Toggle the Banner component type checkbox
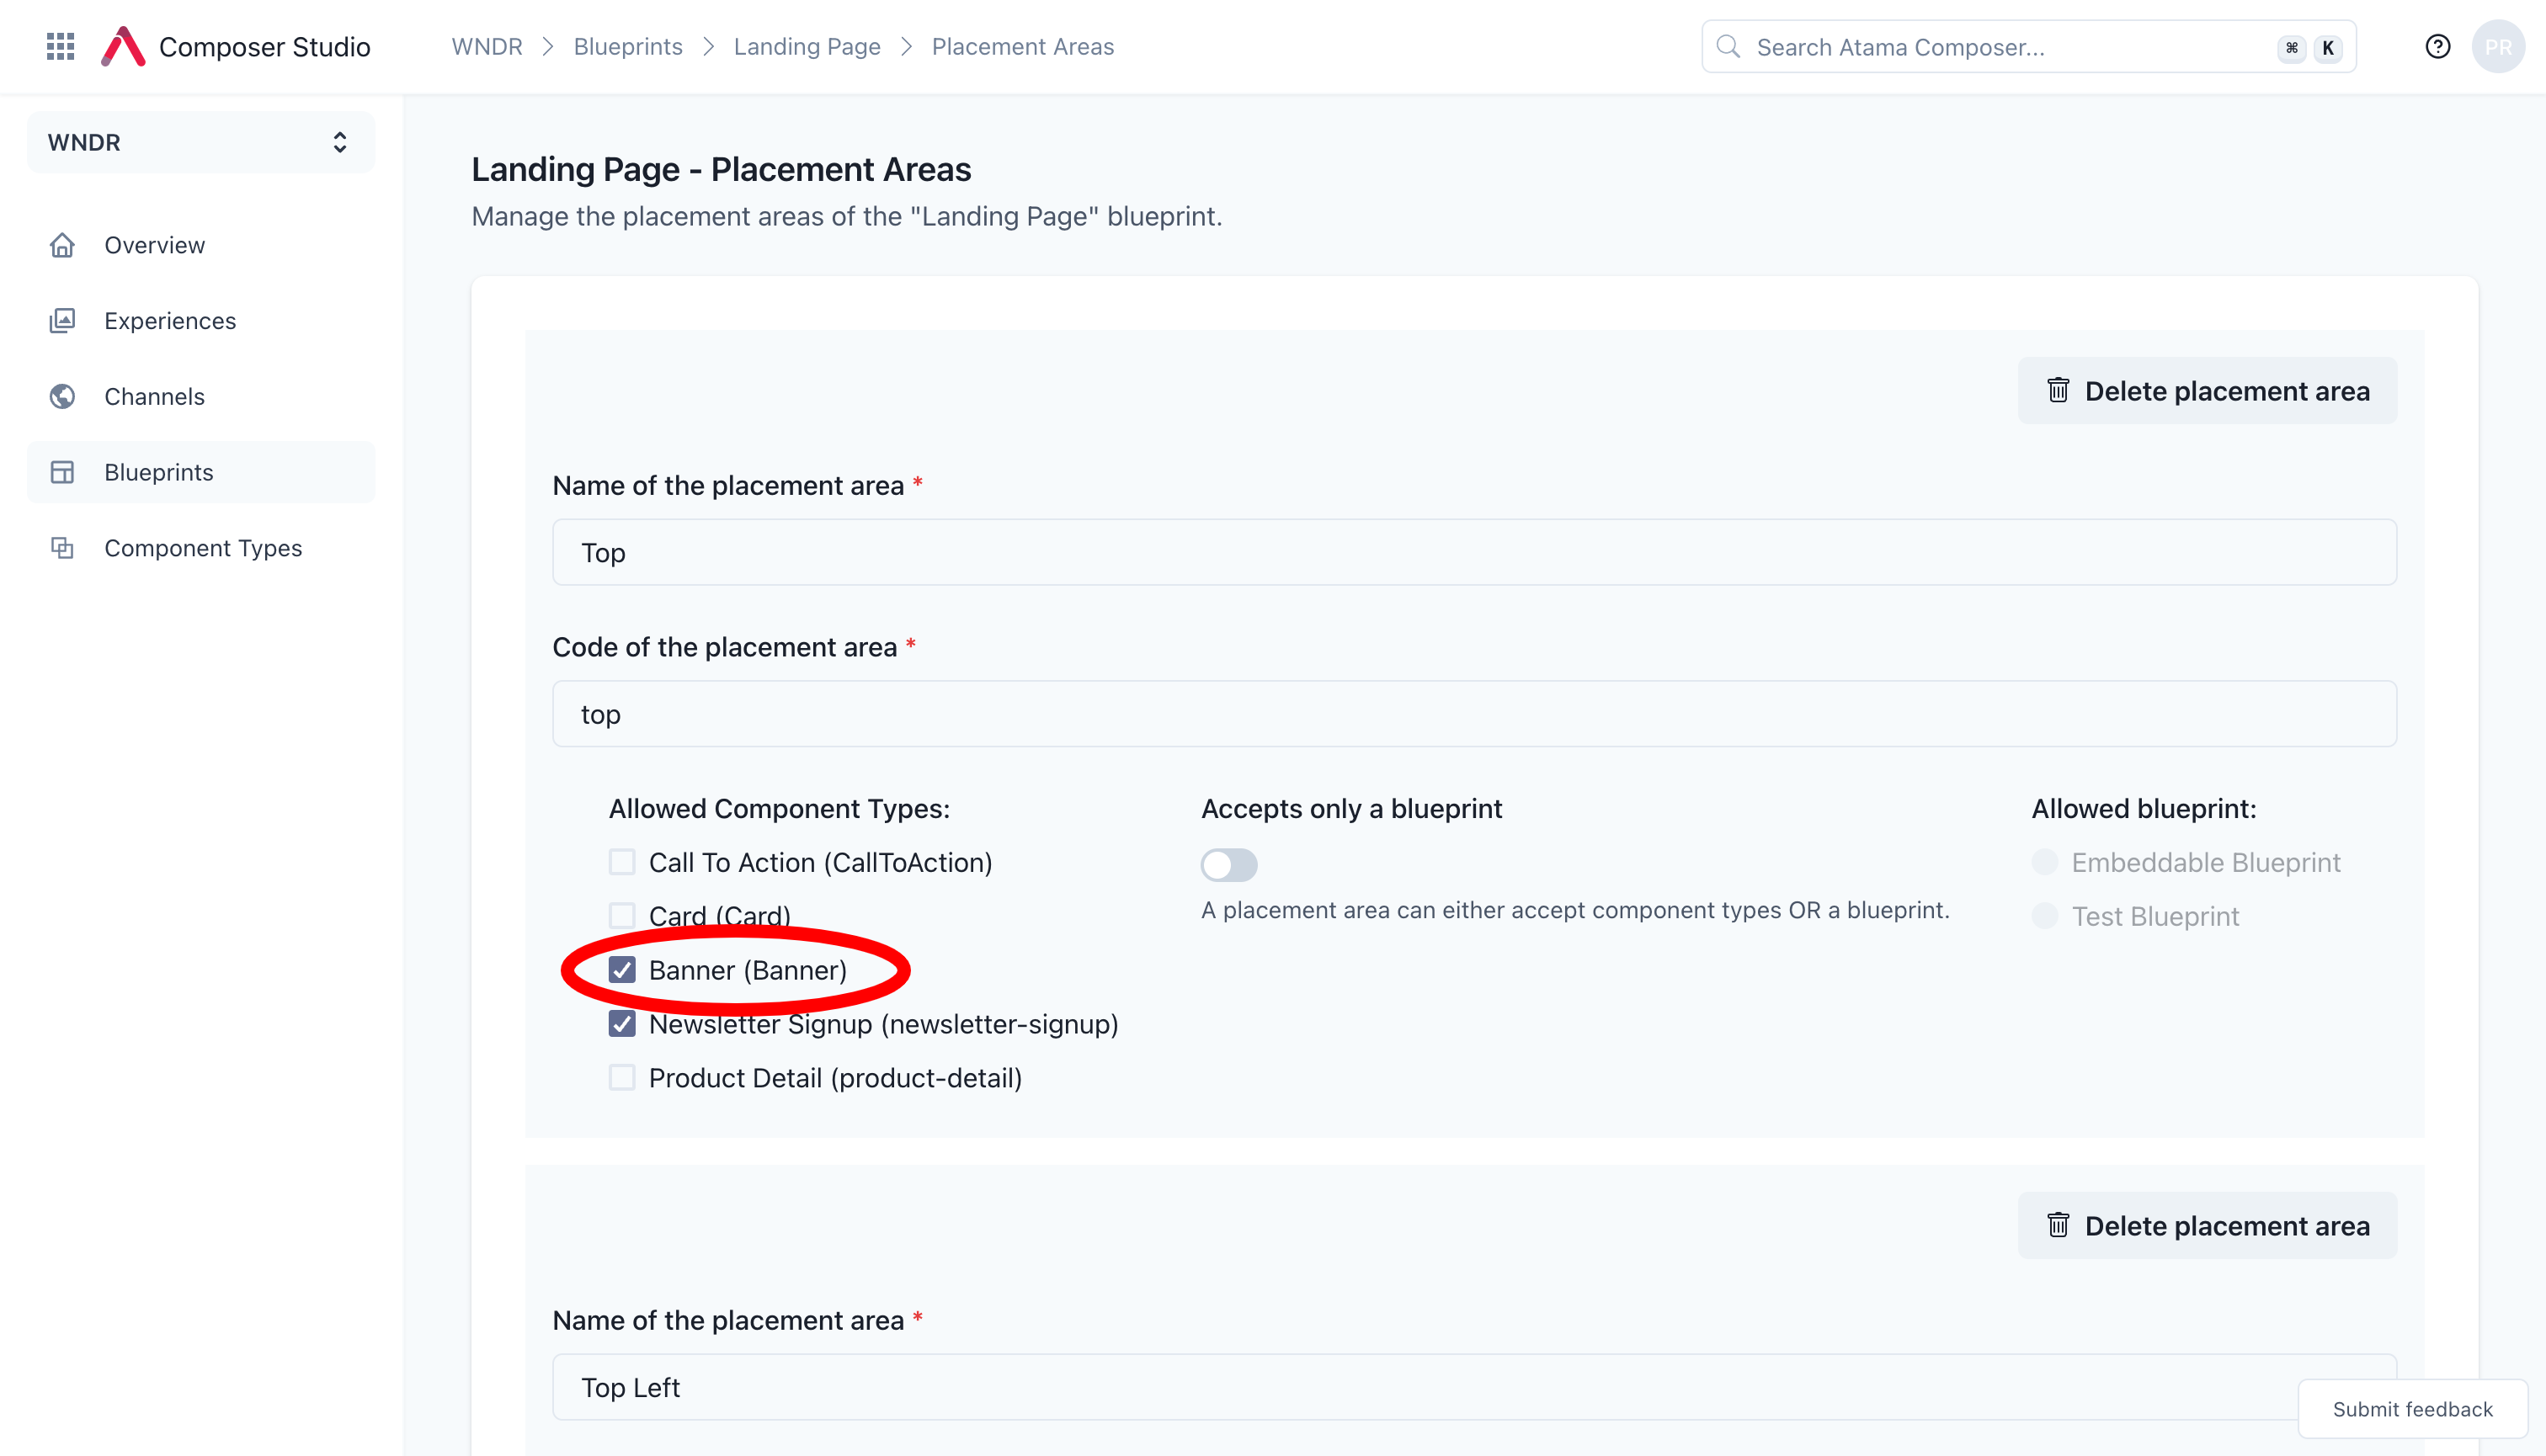This screenshot has width=2546, height=1456. pos(622,970)
